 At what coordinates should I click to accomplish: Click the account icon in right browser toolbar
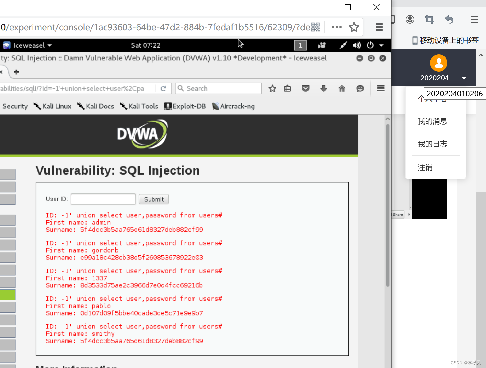410,20
